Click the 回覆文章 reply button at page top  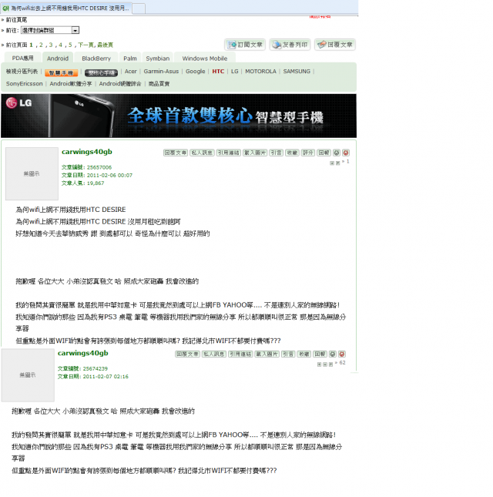click(335, 45)
